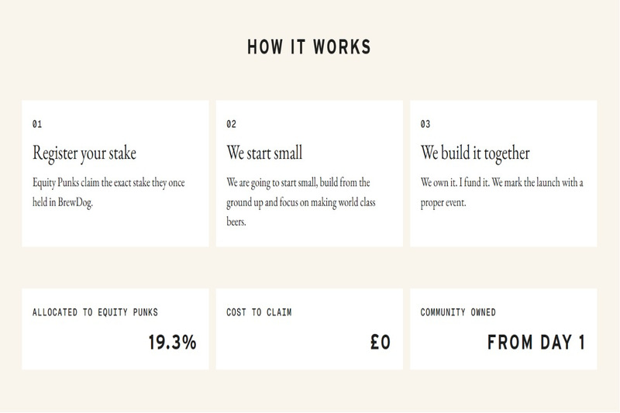Screen dimensions: 620x413
Task: Select the 01 step number label
Action: pyautogui.click(x=37, y=124)
